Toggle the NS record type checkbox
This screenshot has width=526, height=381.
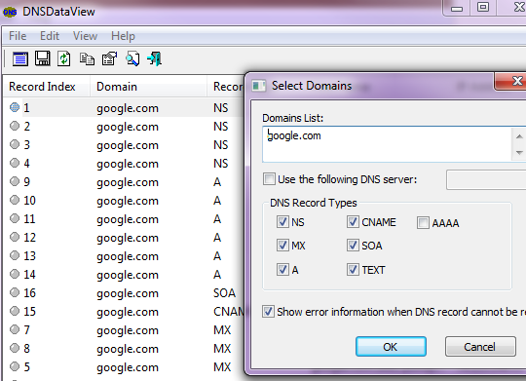(x=282, y=222)
